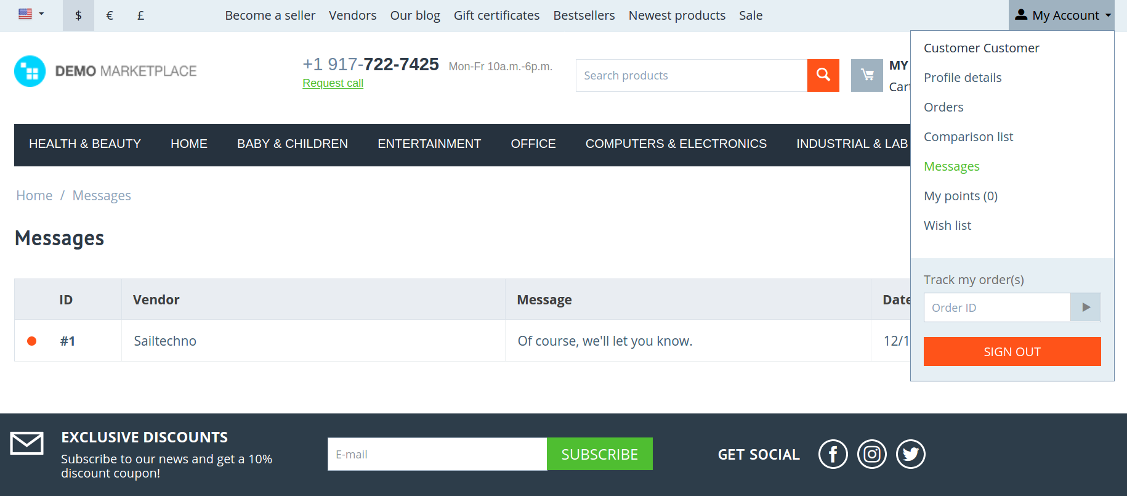Open the shopping cart icon
This screenshot has height=496, width=1127.
[x=866, y=75]
